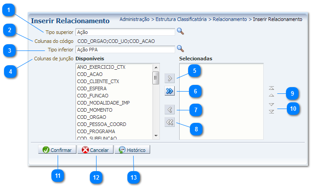Remove all columns from Selecionadas list
311x189 pixels.
[169, 123]
